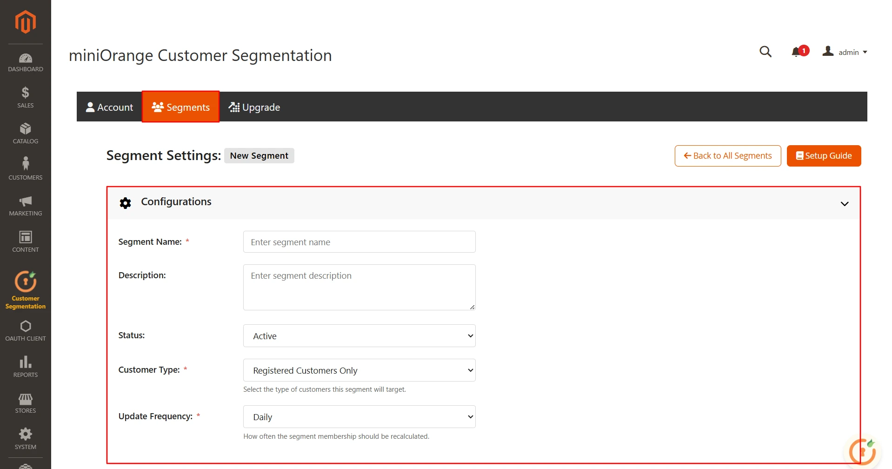Screen dimensions: 892x469
Task: Click the Customer Segmentation sidebar icon
Action: pos(25,288)
